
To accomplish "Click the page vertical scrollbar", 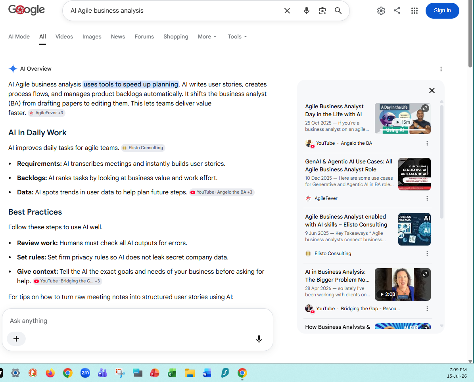I will pos(470,33).
